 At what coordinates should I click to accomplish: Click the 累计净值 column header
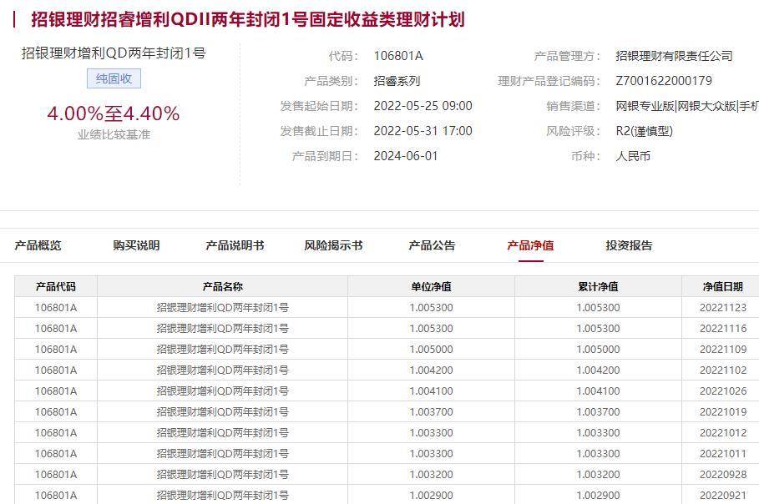[598, 285]
